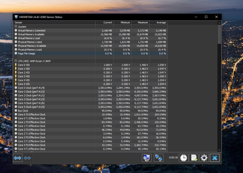Select the Core 0 T0 Effective Clock row
243x173 pixels.
(x=90, y=114)
